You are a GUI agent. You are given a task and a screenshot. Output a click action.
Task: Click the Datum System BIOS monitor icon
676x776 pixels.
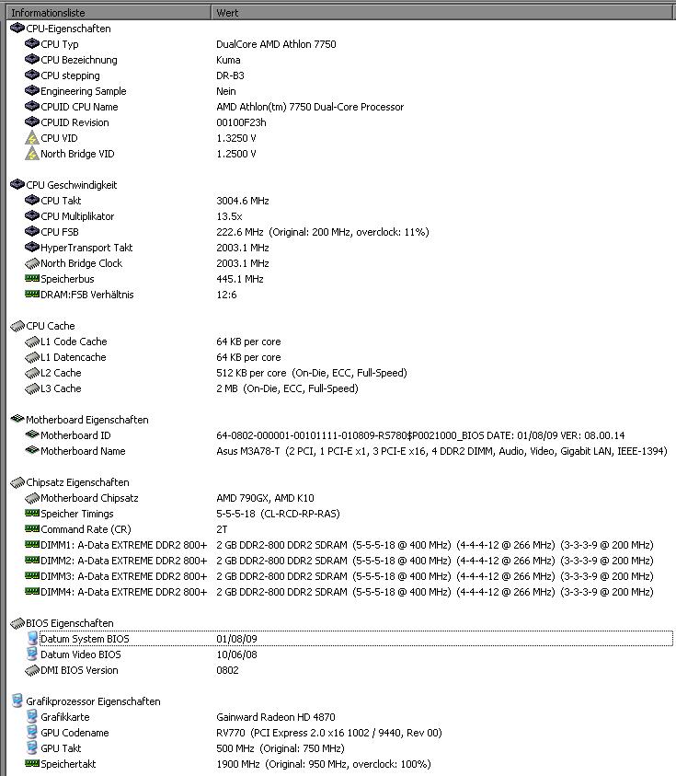31,639
